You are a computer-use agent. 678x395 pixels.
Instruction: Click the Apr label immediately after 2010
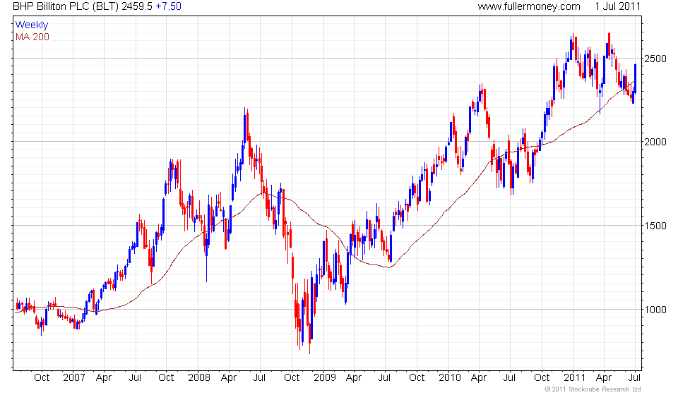point(479,378)
